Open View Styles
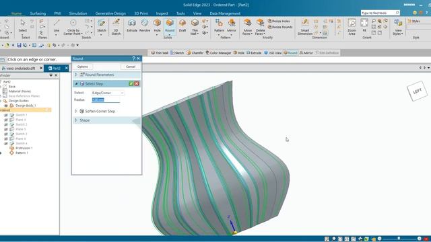The height and width of the screenshot is (242, 431). (398, 27)
